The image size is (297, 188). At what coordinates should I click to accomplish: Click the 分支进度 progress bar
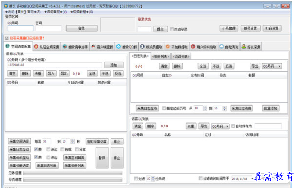pyautogui.click(x=73, y=179)
